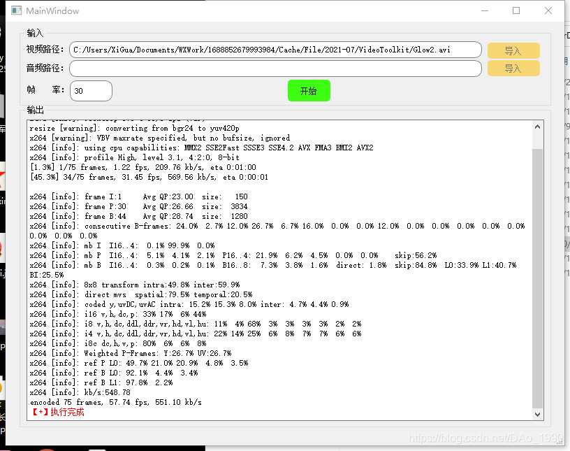Click the '8x8 transform intra:49.8%' line

[x=135, y=285]
